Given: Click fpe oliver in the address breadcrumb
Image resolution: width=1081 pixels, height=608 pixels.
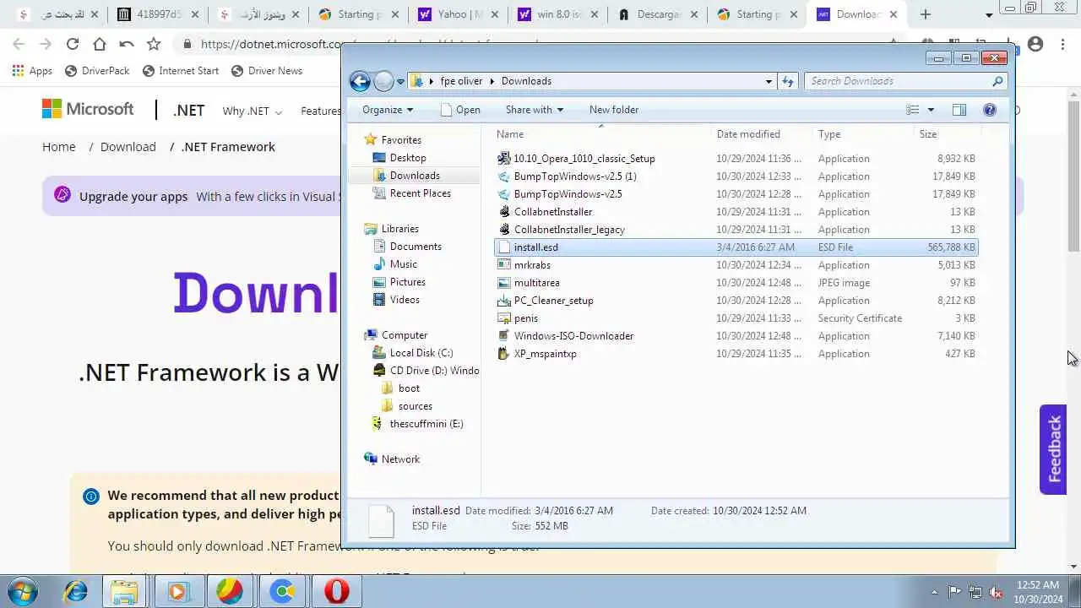Looking at the screenshot, I should [461, 81].
